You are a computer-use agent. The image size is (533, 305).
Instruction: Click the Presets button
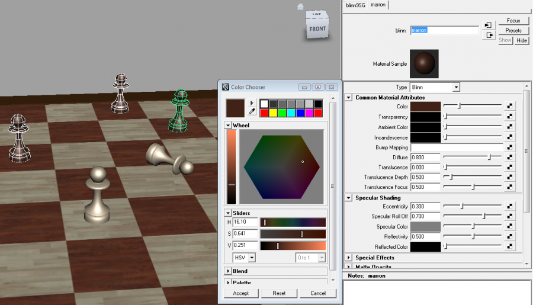click(x=513, y=31)
